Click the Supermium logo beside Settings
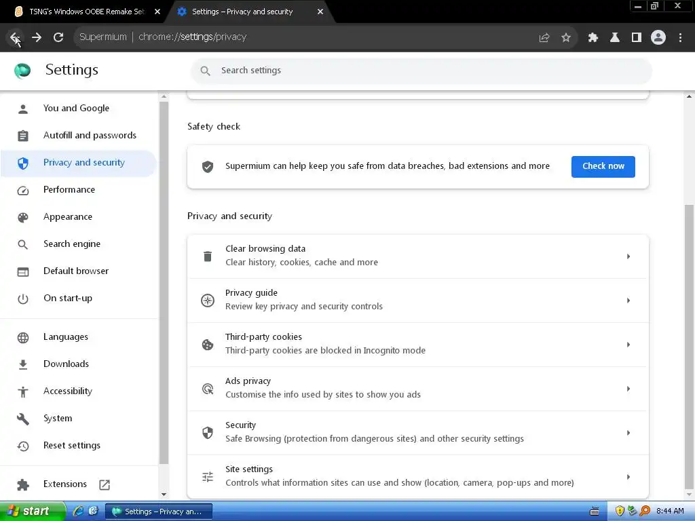This screenshot has width=695, height=521. pos(22,71)
